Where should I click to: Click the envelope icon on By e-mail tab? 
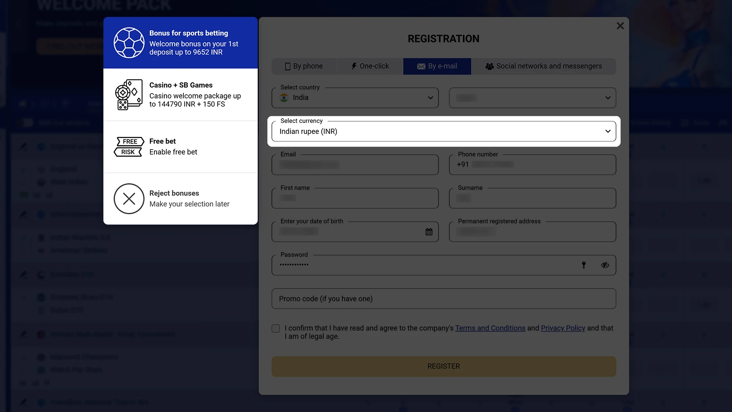(421, 66)
